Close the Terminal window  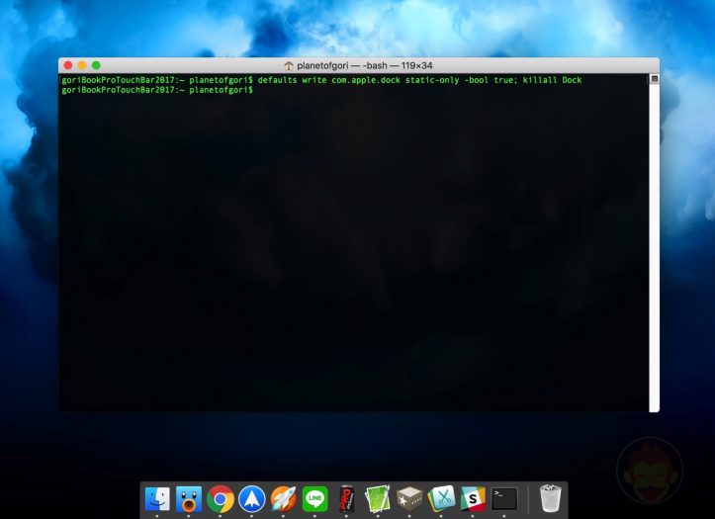click(68, 65)
